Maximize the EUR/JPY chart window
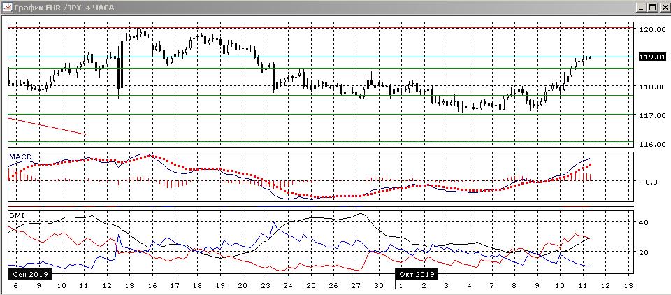 [x=652, y=7]
